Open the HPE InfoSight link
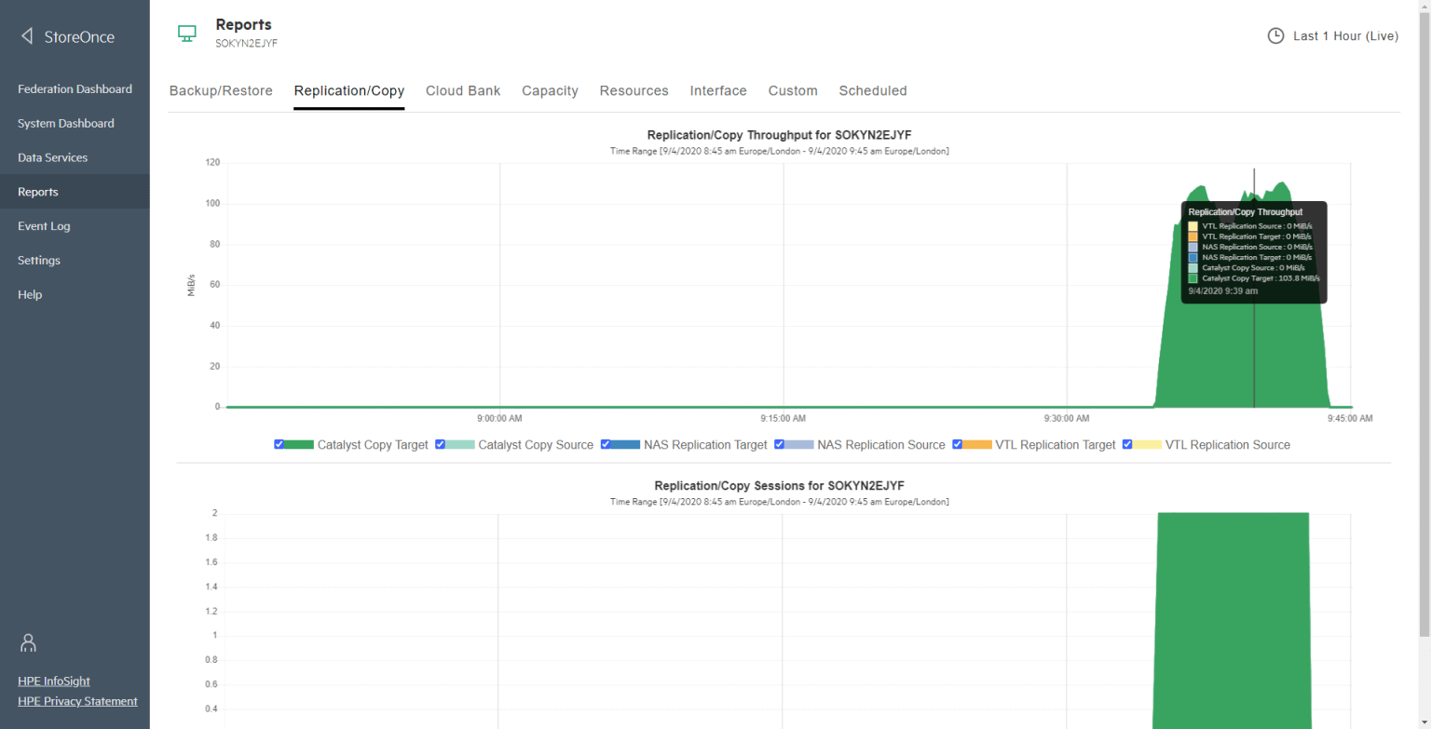 pos(53,681)
